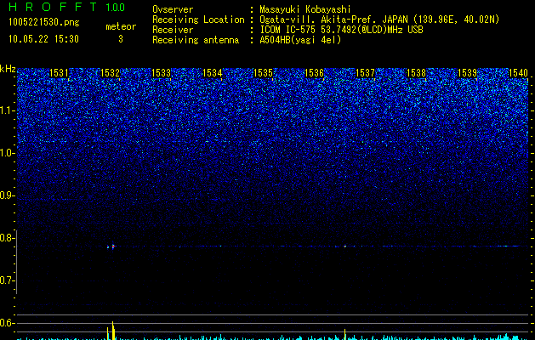The width and height of the screenshot is (535, 340).
Task: Click the 1531 time marker
Action: tap(59, 73)
